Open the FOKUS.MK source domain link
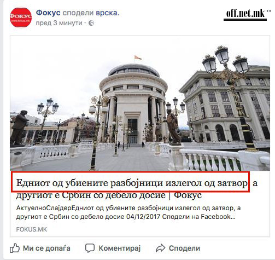 32,229
